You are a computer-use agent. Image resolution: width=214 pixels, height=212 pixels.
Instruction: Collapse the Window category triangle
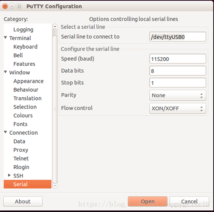point(5,72)
